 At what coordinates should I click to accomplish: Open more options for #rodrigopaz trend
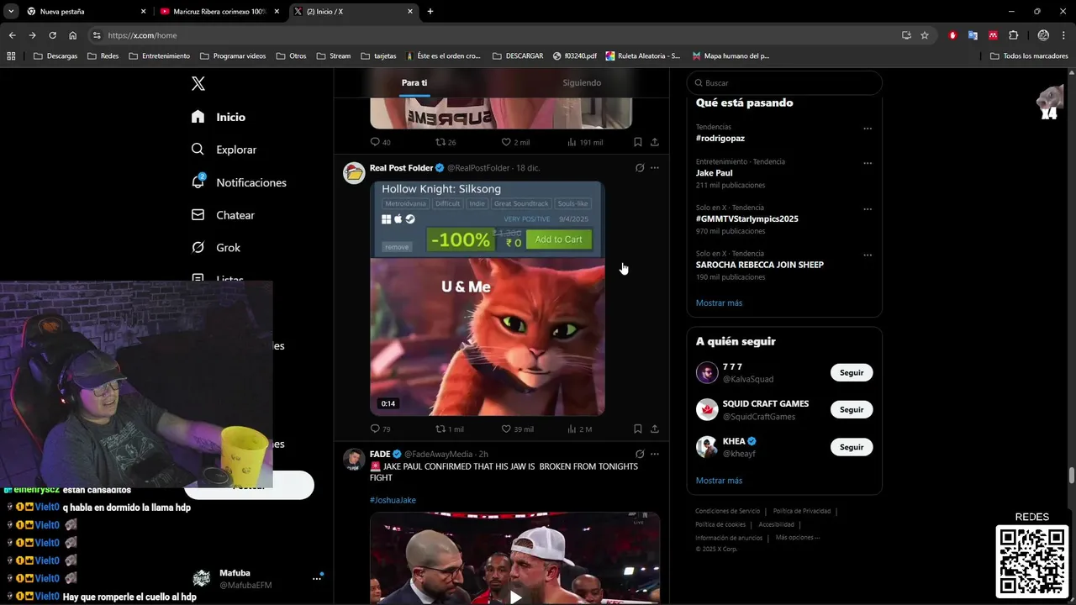[868, 129]
